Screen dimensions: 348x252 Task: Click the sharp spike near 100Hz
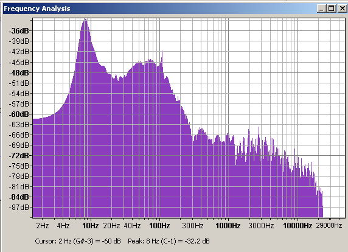(x=162, y=54)
